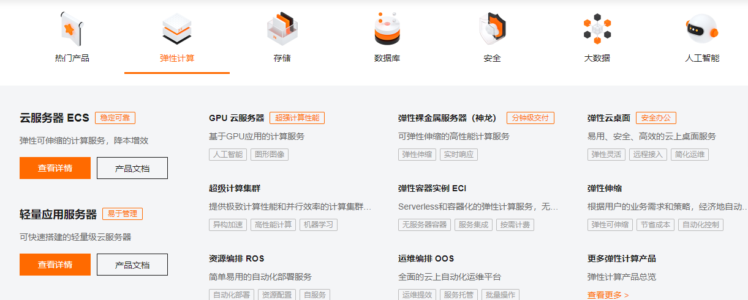This screenshot has width=748, height=300.
Task: Click the 安全 shield icon
Action: point(493,28)
